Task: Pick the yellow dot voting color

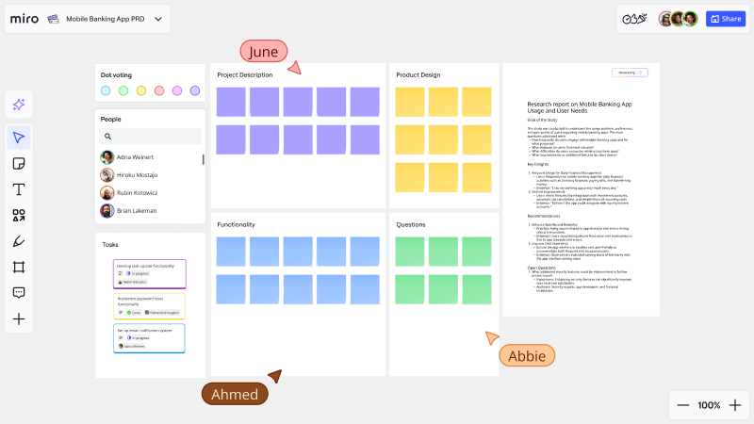Action: point(140,90)
